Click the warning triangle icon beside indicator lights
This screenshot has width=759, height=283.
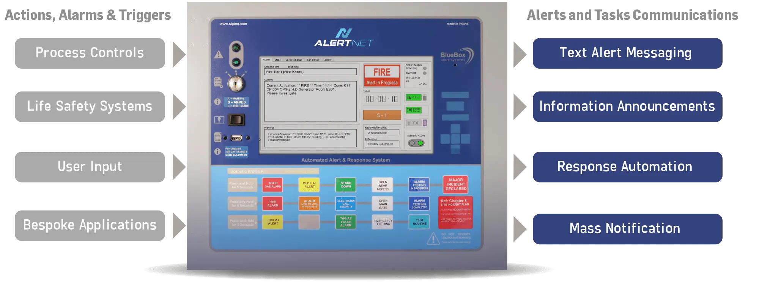point(219,55)
